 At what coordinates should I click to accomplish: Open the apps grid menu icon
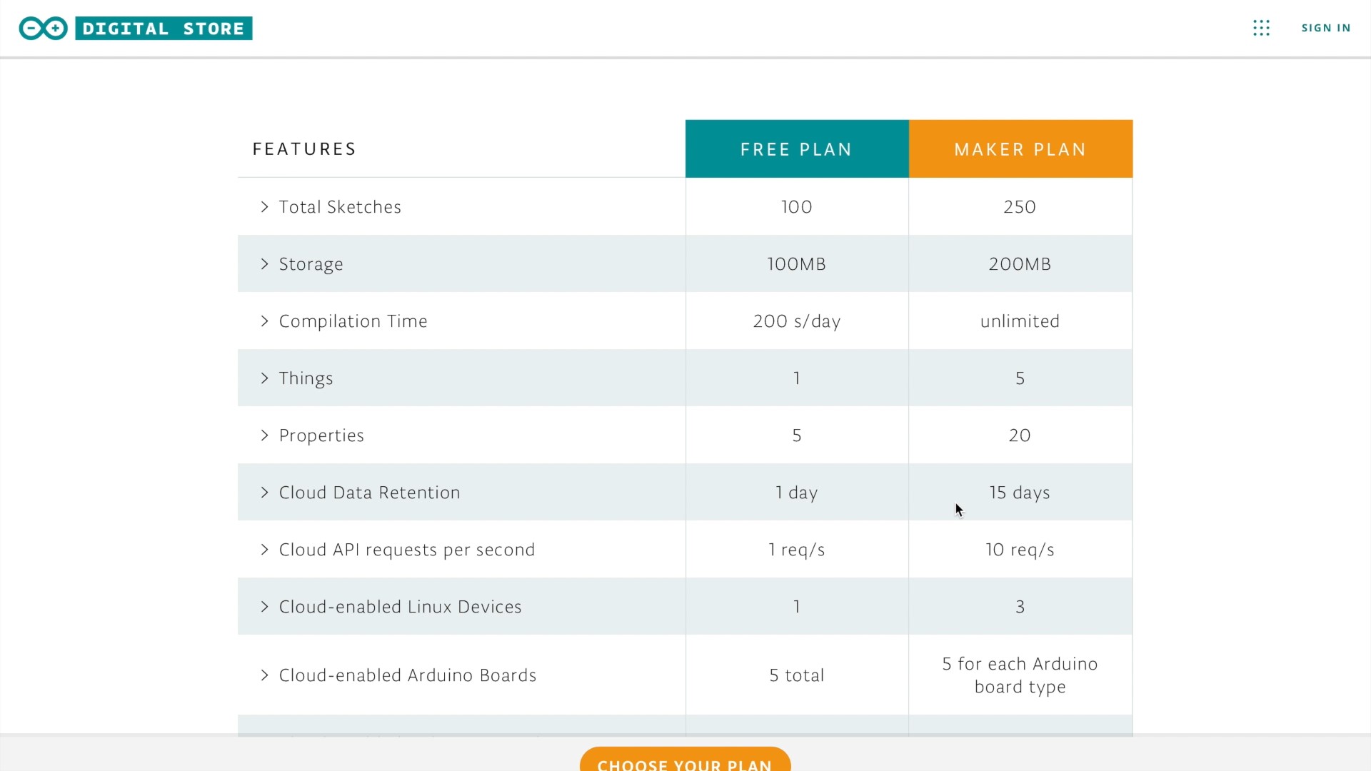coord(1261,28)
